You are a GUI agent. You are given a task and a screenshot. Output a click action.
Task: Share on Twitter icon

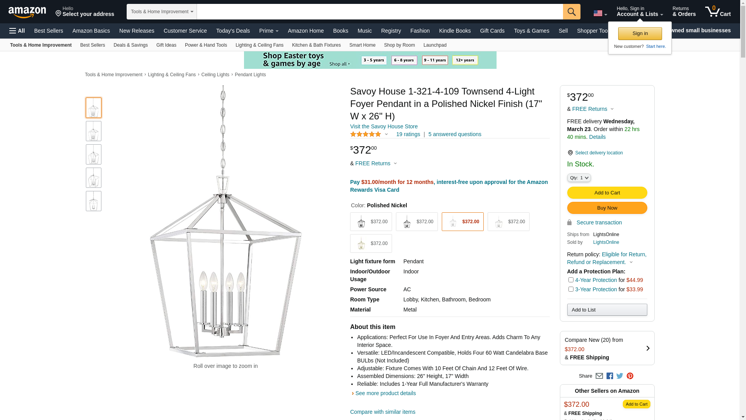point(620,376)
